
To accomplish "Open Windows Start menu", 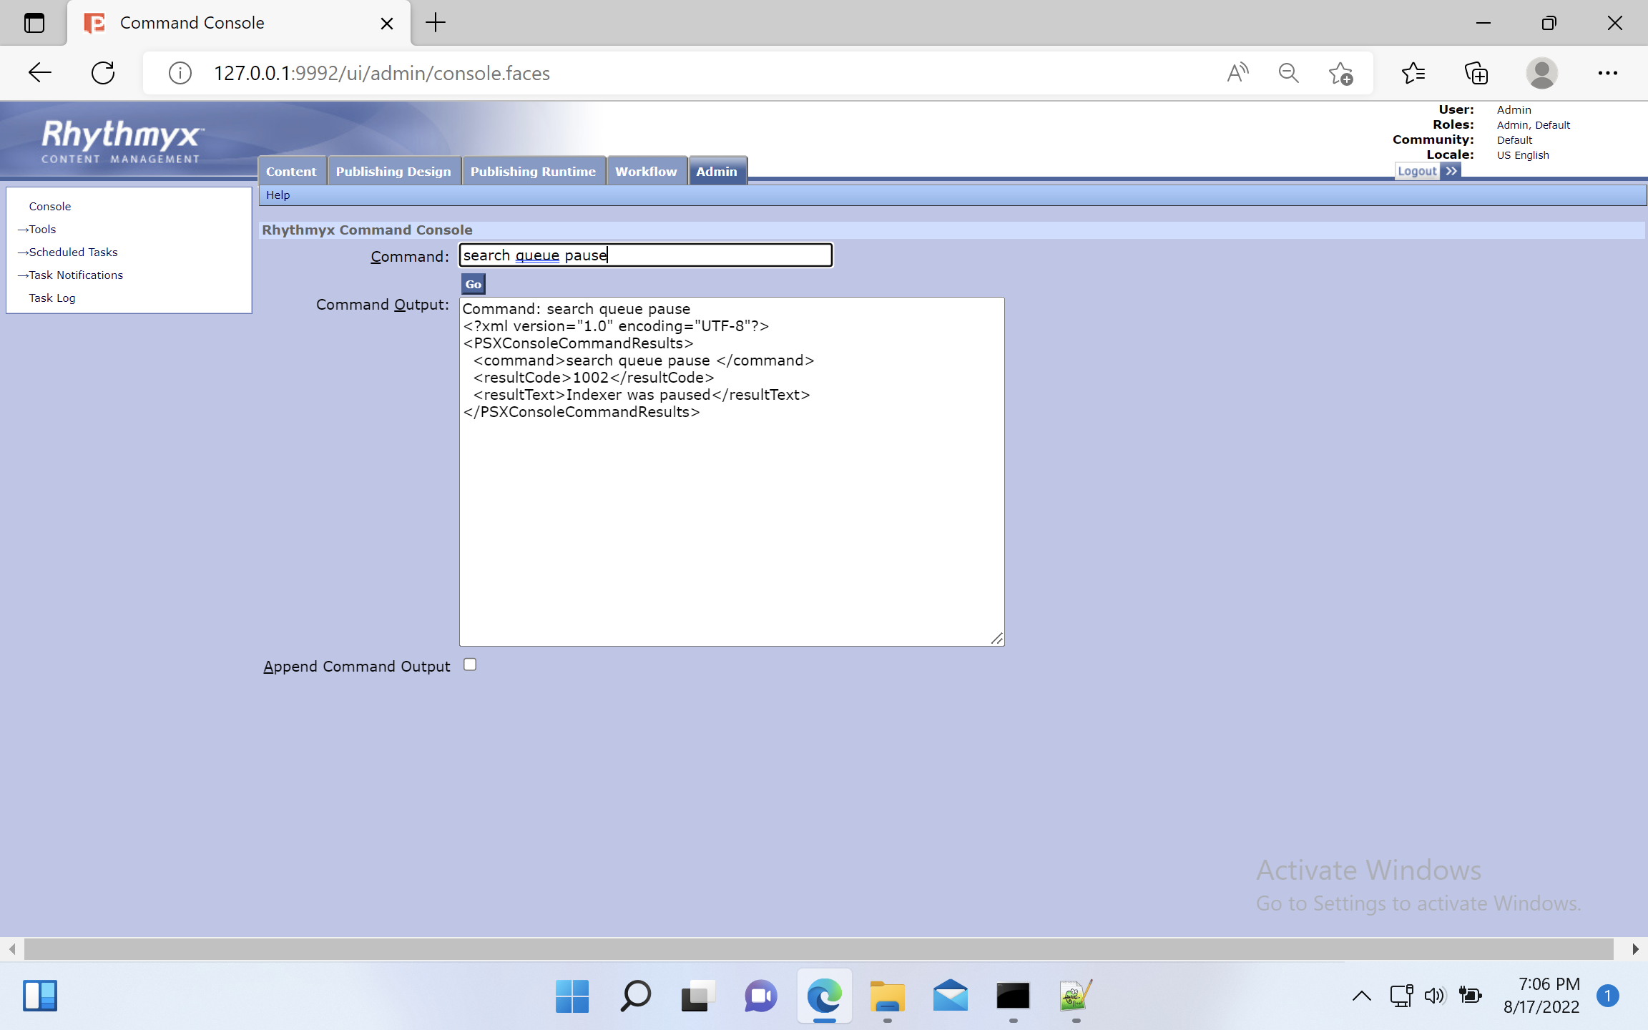I will [x=572, y=996].
